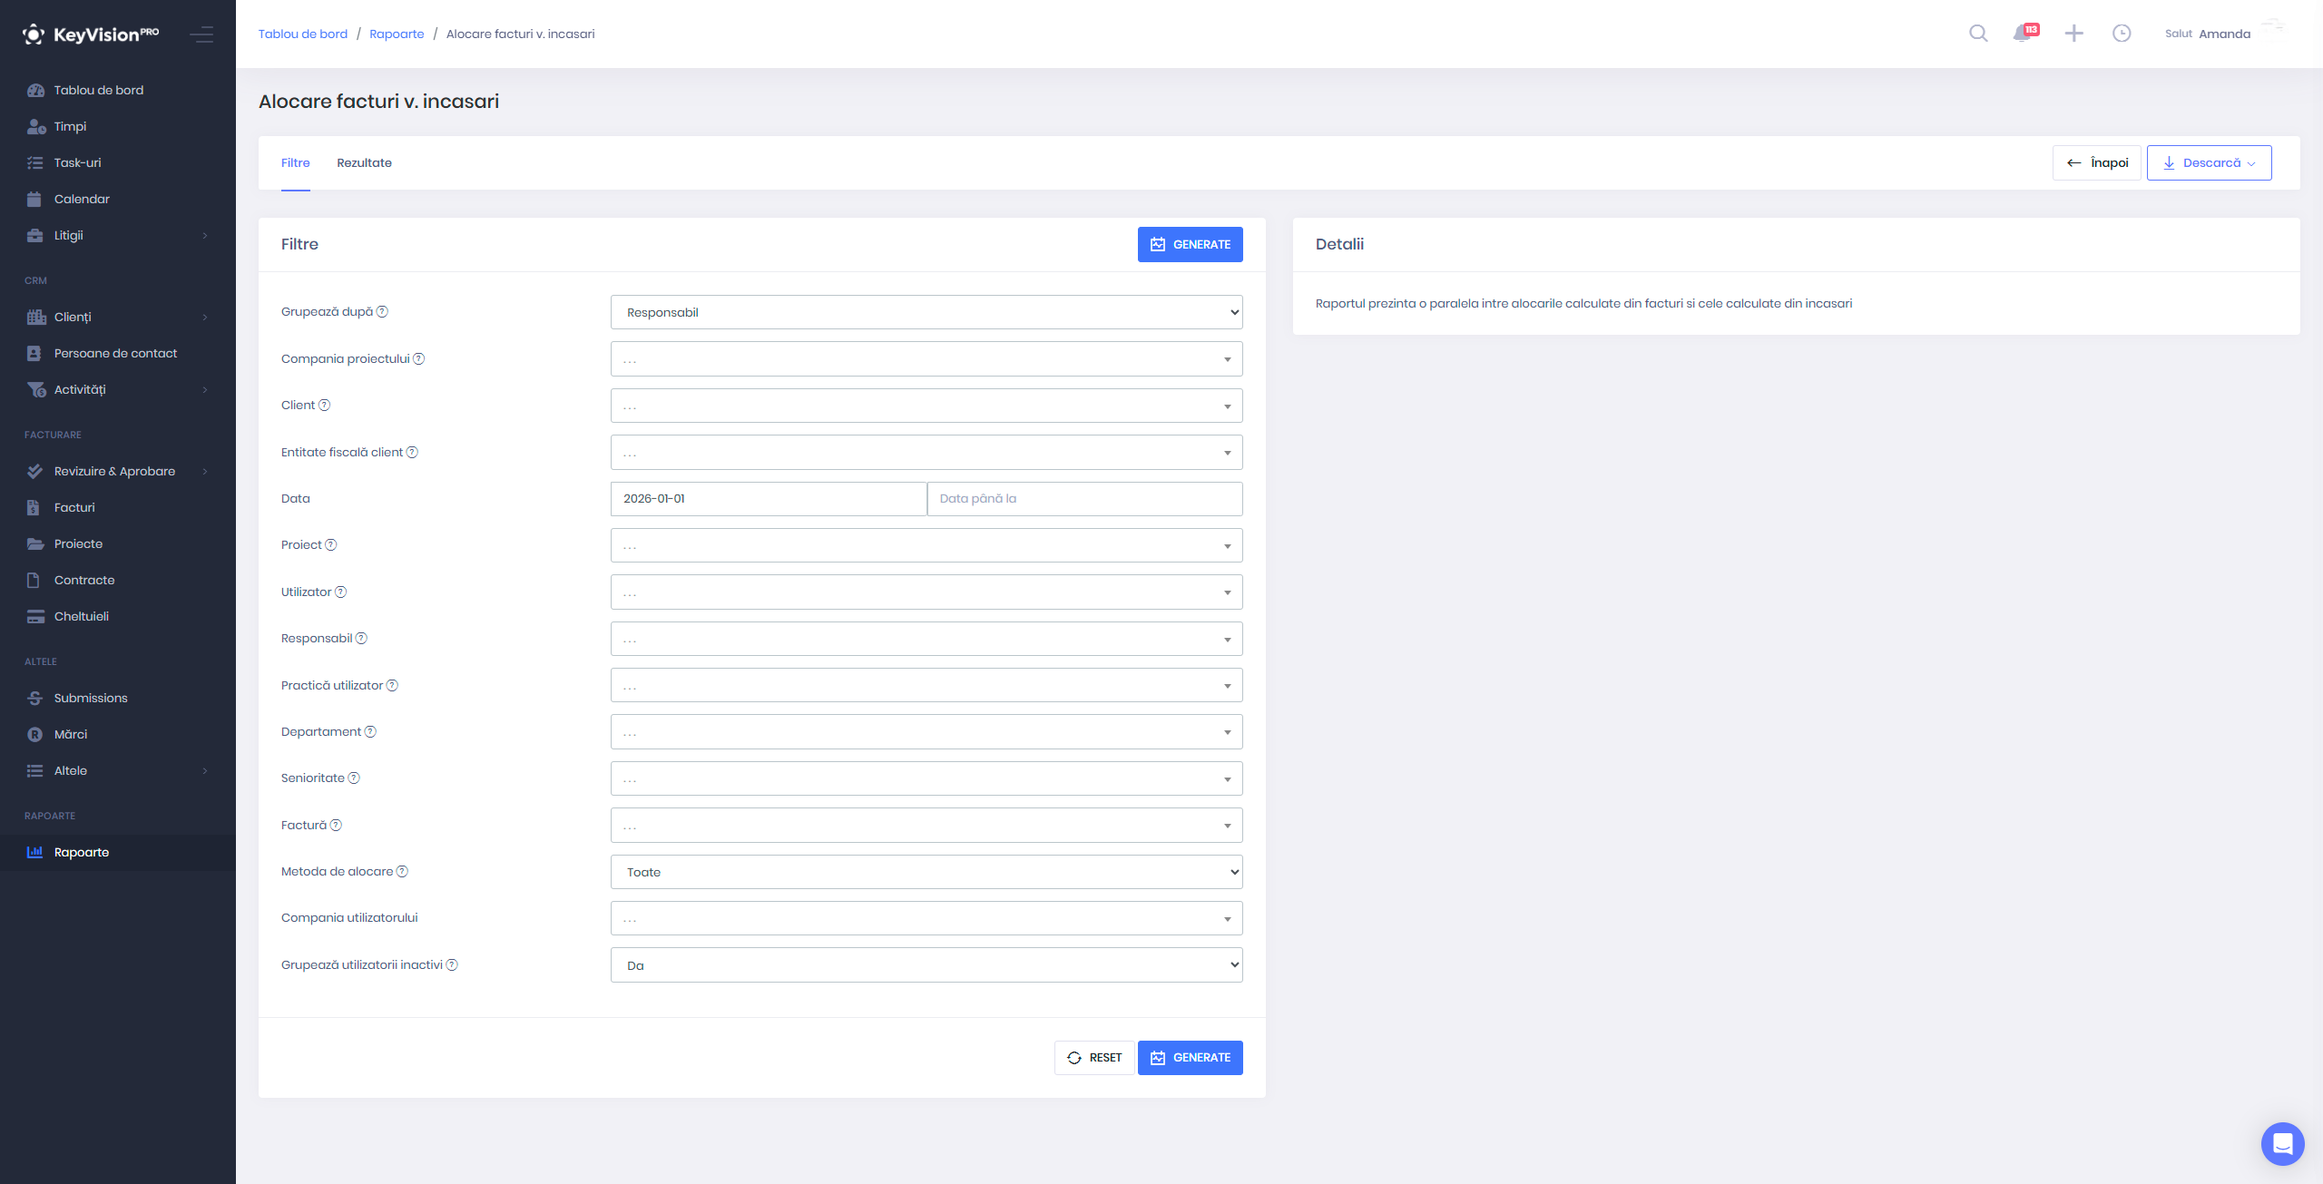Follow the Tablou de bord breadcrumb link
The width and height of the screenshot is (2323, 1184).
(303, 34)
